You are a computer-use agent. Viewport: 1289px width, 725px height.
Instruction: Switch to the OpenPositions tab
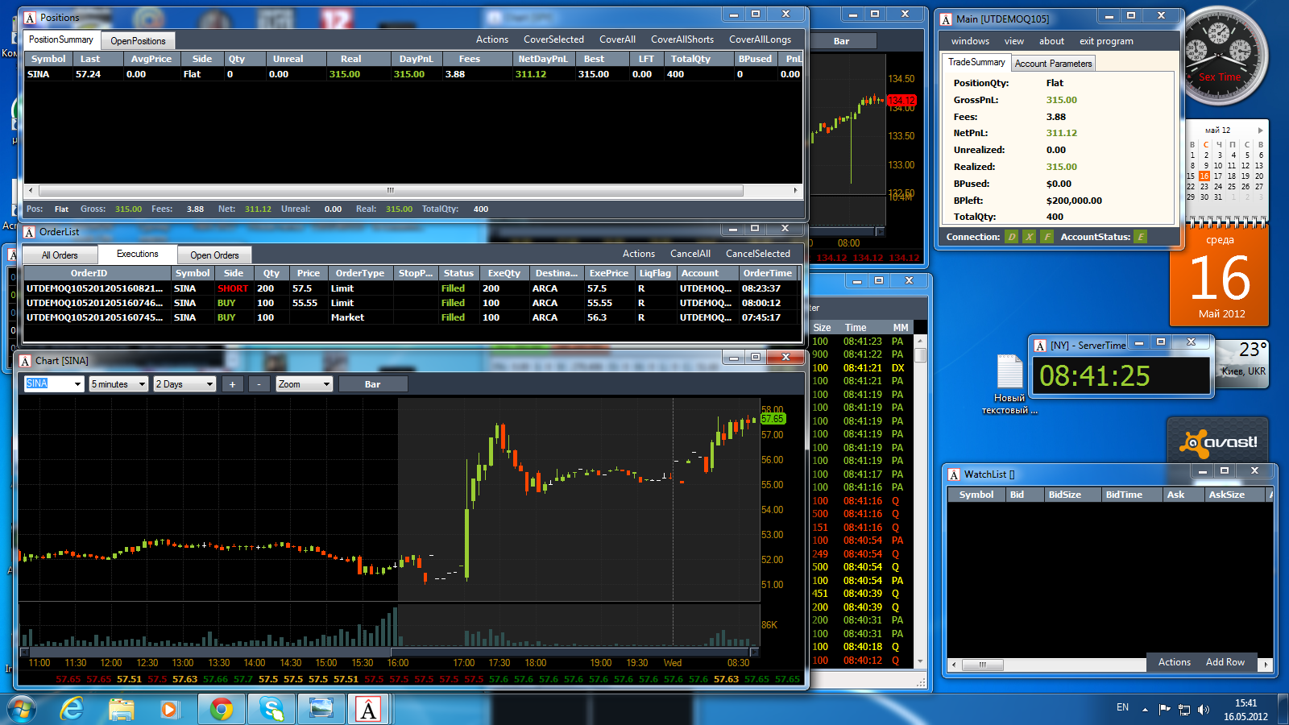(138, 41)
